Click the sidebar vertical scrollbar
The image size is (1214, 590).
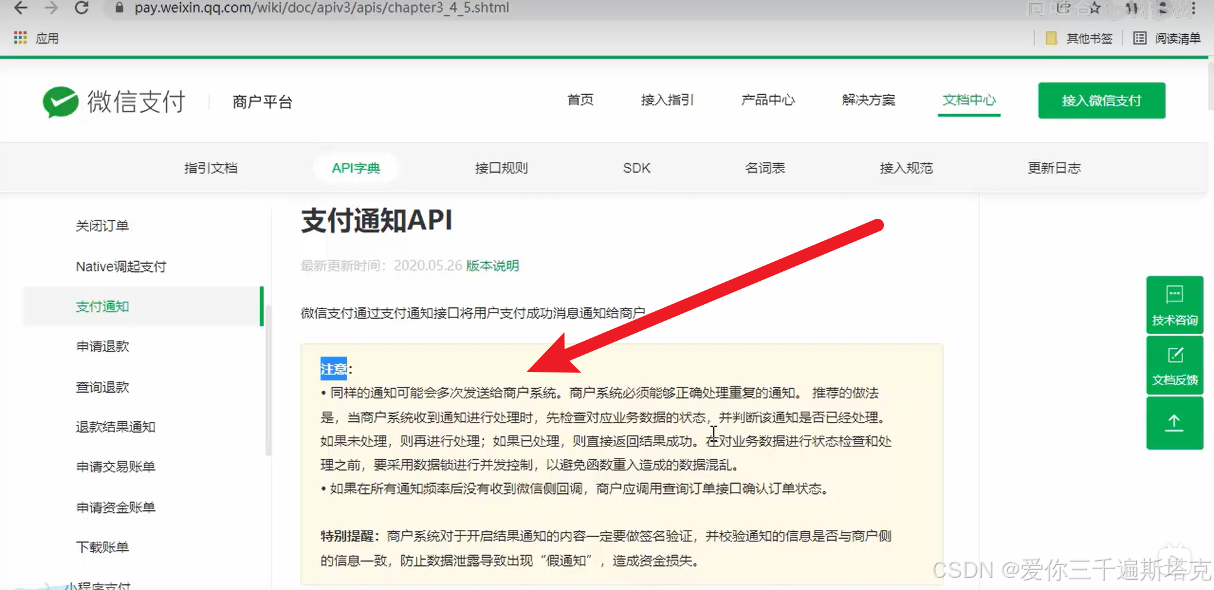tap(268, 379)
